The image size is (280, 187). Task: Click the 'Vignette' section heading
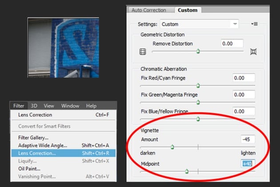pos(150,130)
